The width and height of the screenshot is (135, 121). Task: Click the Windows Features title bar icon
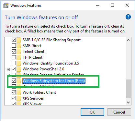click(6, 6)
